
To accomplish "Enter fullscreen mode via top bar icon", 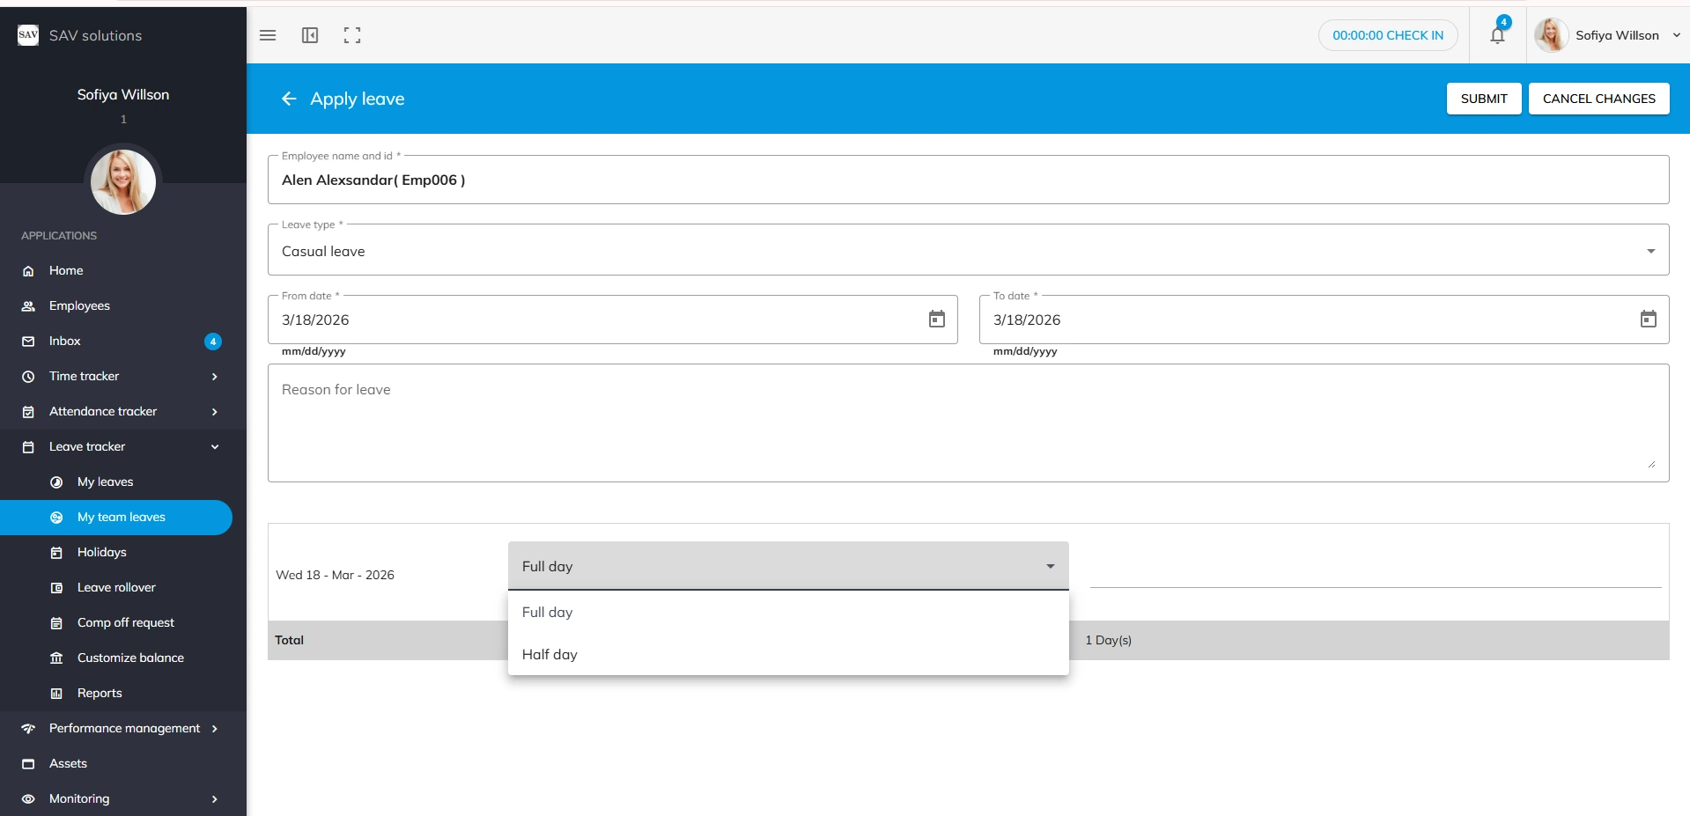I will tap(352, 35).
